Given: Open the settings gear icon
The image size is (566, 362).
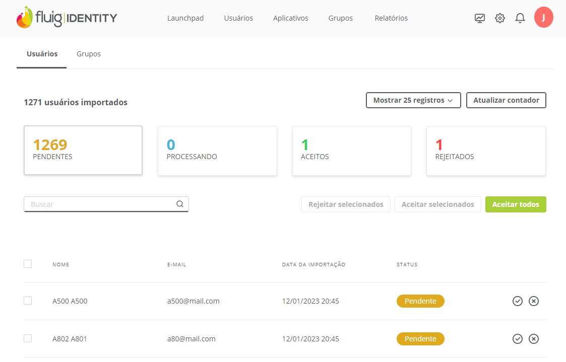Looking at the screenshot, I should coord(500,18).
